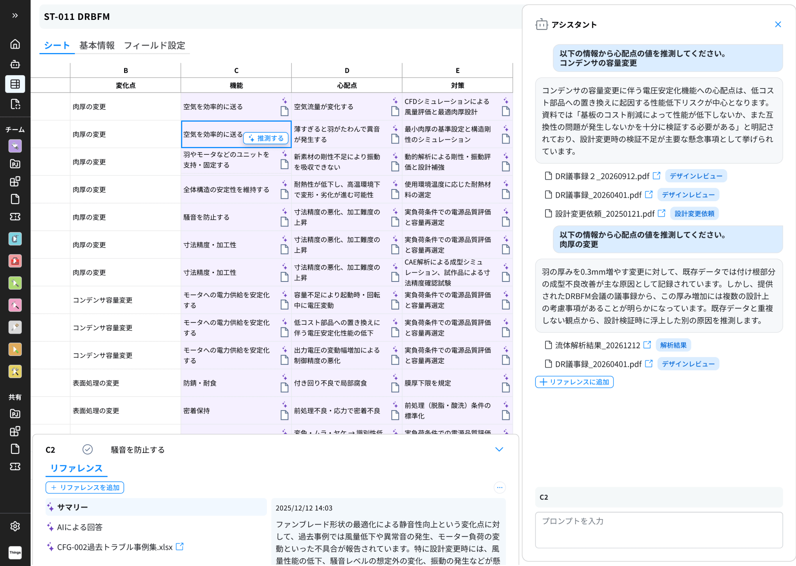This screenshot has height=566, width=796.
Task: Open 流体解析結果_20261212 external link
Action: point(647,345)
